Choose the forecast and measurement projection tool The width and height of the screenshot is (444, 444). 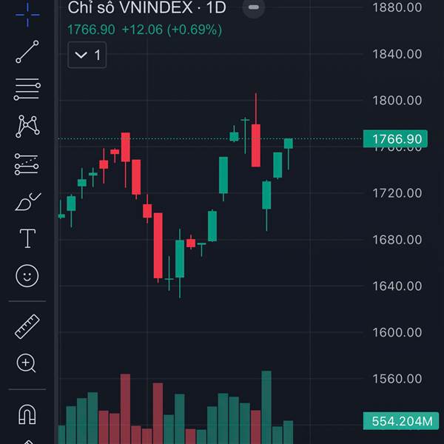tap(27, 164)
